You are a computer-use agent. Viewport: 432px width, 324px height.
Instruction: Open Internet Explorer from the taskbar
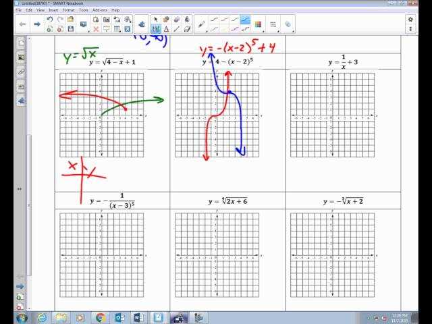[x=42, y=318]
